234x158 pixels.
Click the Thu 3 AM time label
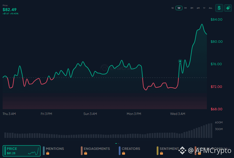(x=9, y=114)
